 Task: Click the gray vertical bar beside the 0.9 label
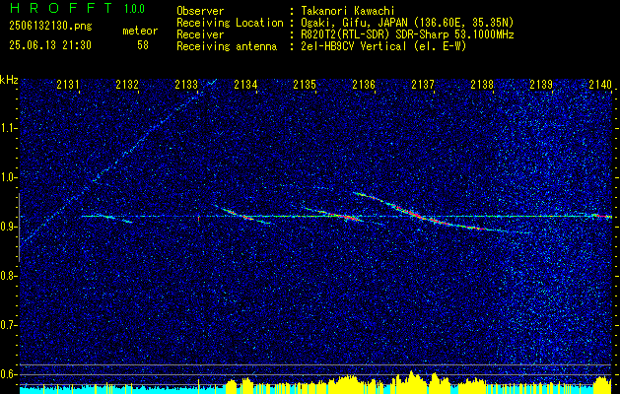[19, 228]
